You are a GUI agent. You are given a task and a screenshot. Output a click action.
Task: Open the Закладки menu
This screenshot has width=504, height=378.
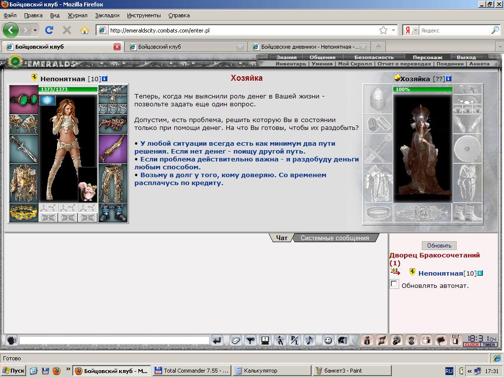(x=107, y=15)
